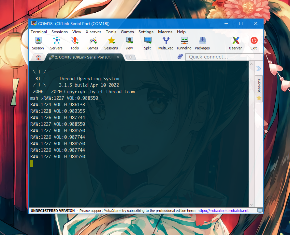Click the MobaXterm title bar app icon
The width and height of the screenshot is (290, 235).
tap(34, 23)
